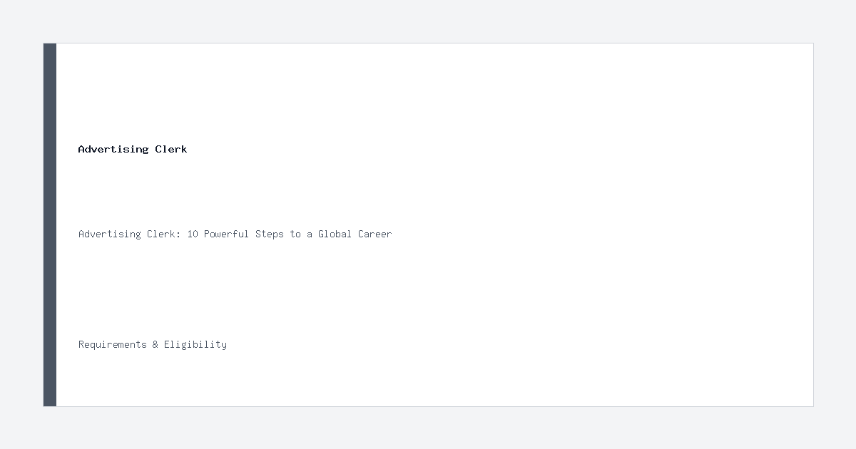Click the word Career in the subtitle
856x449 pixels.
[375, 234]
